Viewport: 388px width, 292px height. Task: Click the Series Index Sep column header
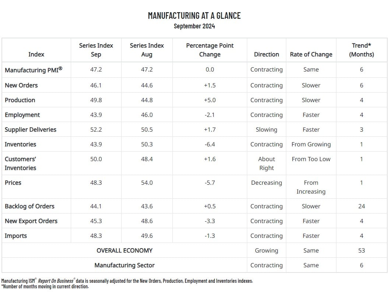point(96,50)
